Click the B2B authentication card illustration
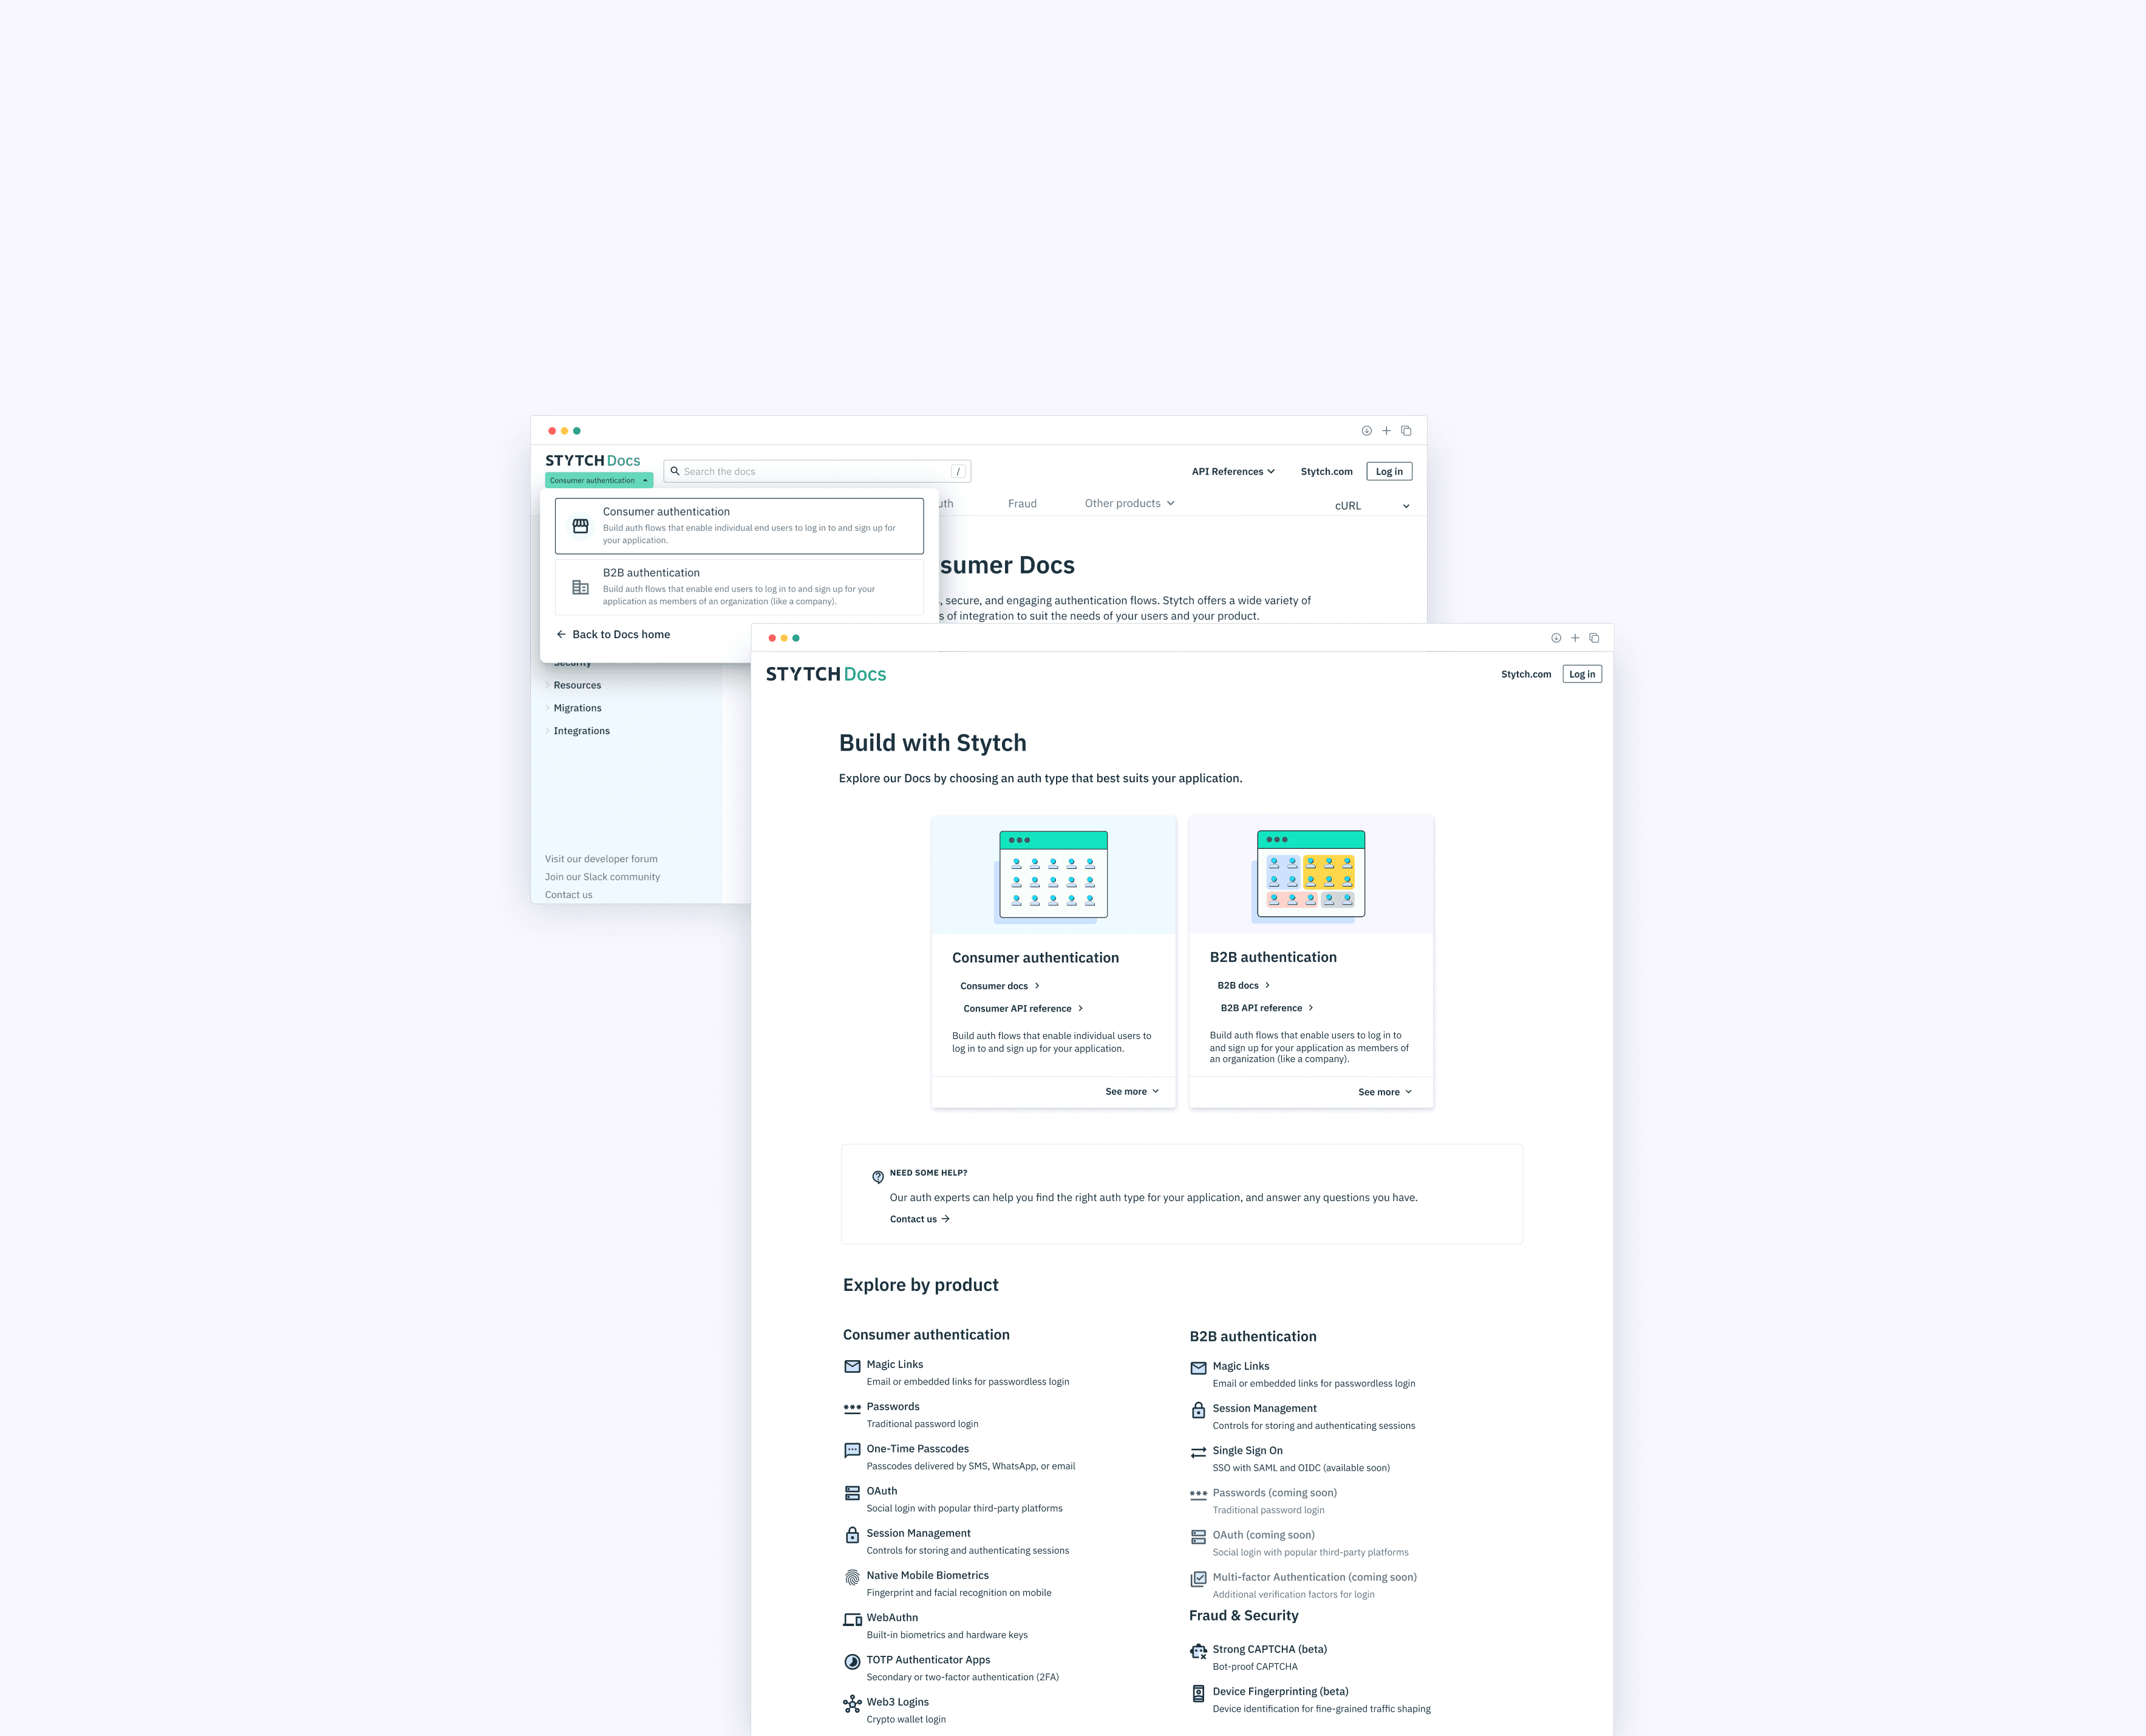Screen dimensions: 2146x1736 [1311, 875]
